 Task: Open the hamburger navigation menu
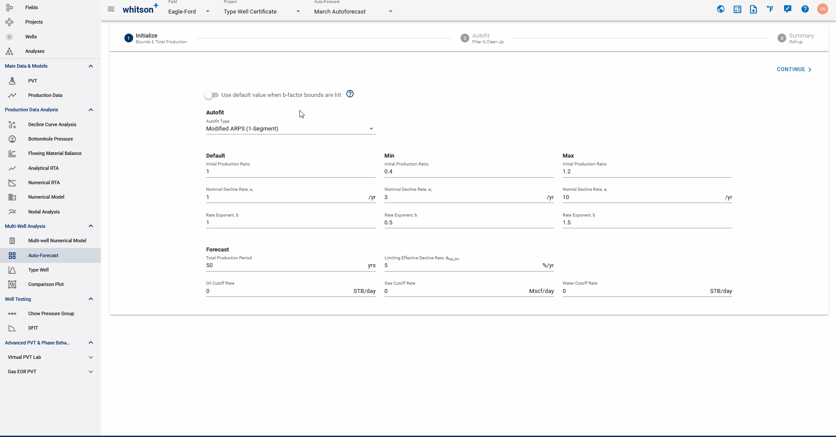pos(111,9)
